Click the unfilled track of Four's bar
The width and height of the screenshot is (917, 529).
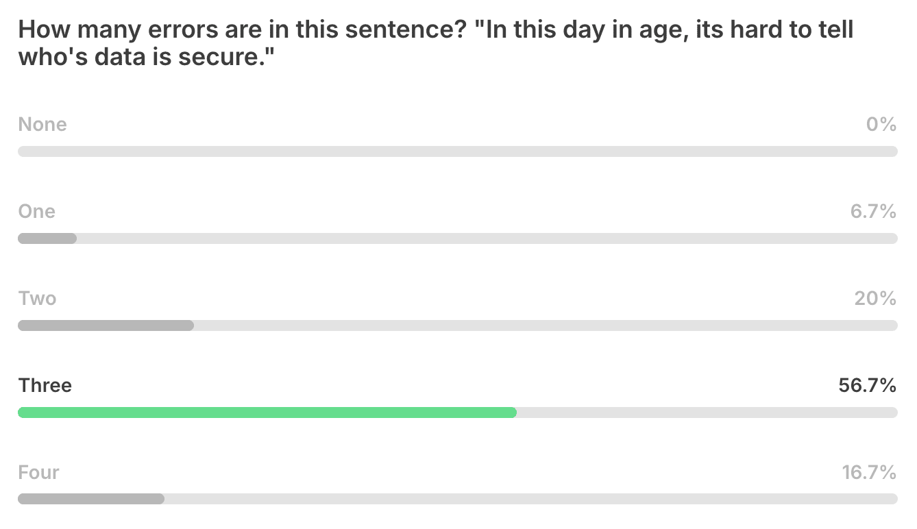pos(530,500)
